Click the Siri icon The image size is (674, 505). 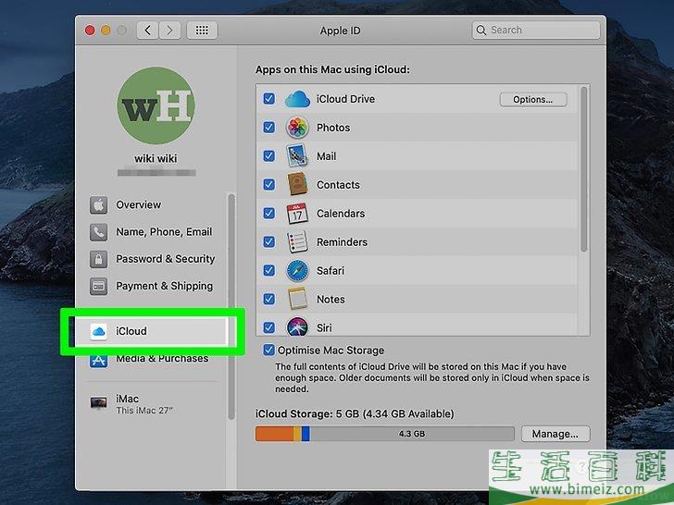click(297, 326)
